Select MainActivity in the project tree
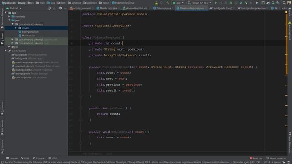Image resolution: width=292 pixels, height=164 pixels. [x=28, y=36]
